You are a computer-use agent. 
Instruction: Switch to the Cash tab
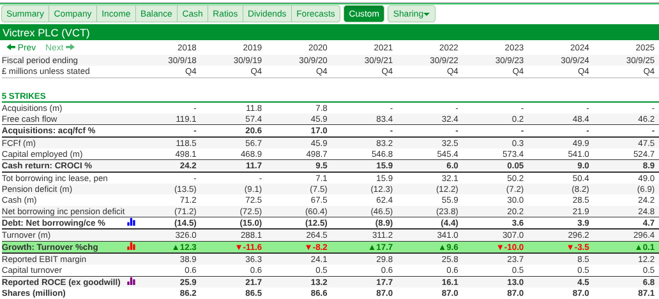(x=192, y=13)
